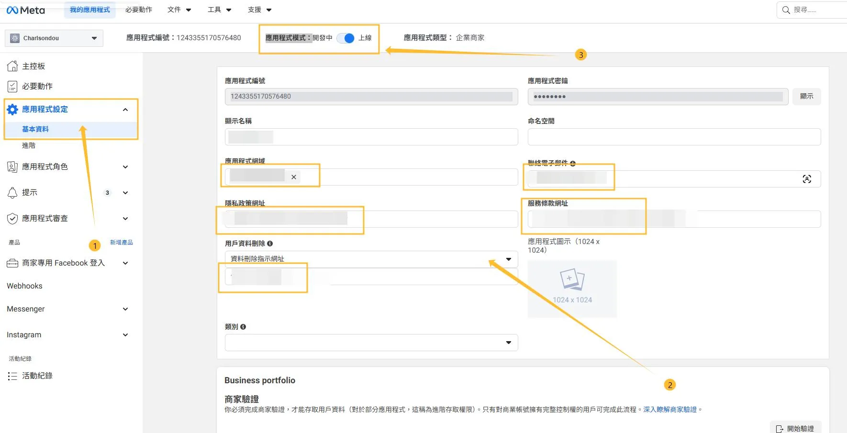Toggle app mode to 上線
The image size is (847, 433).
click(x=345, y=38)
